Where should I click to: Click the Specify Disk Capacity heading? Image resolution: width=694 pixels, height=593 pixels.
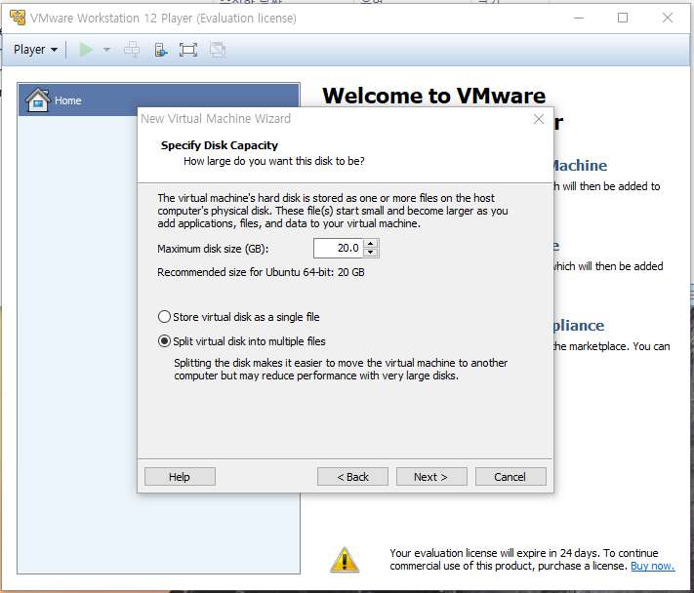click(x=219, y=145)
